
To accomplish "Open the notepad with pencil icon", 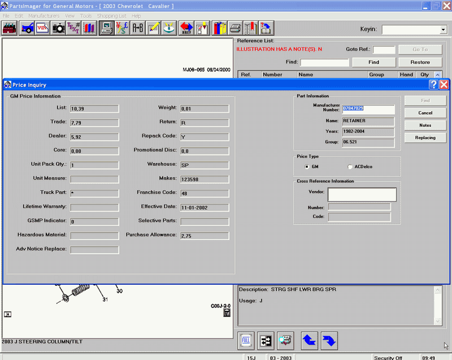I will 153,28.
